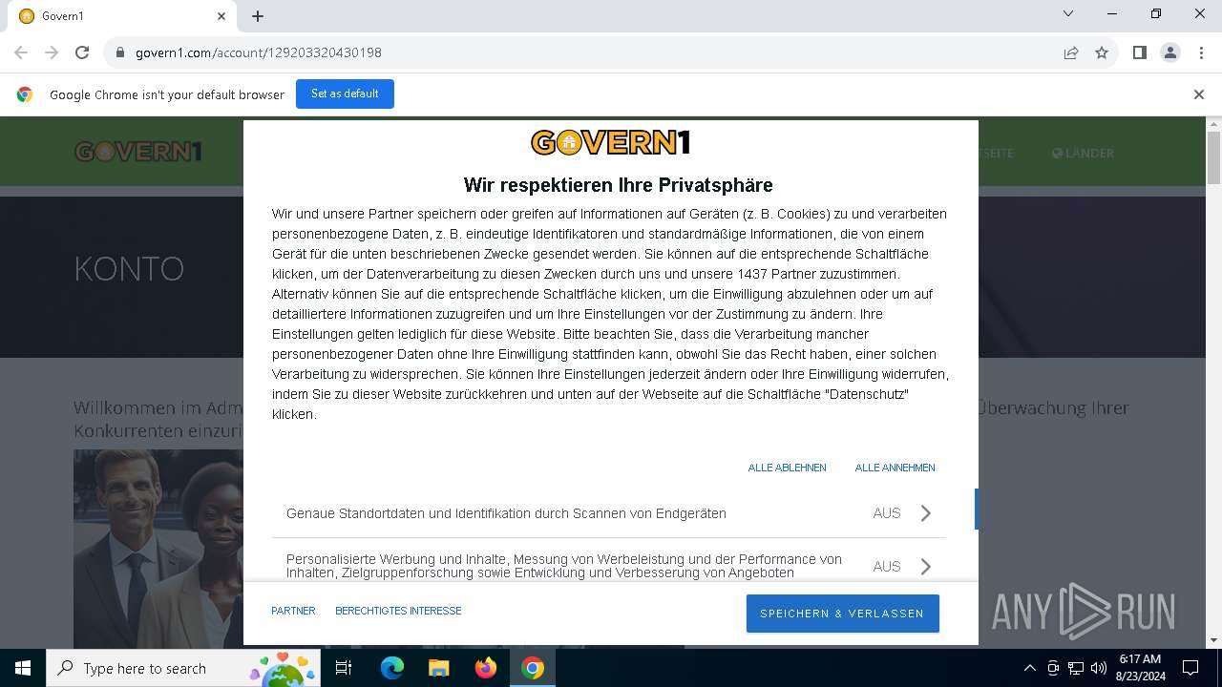Click the page vertical scrollbar thumb
The image size is (1222, 687).
pos(1213,157)
